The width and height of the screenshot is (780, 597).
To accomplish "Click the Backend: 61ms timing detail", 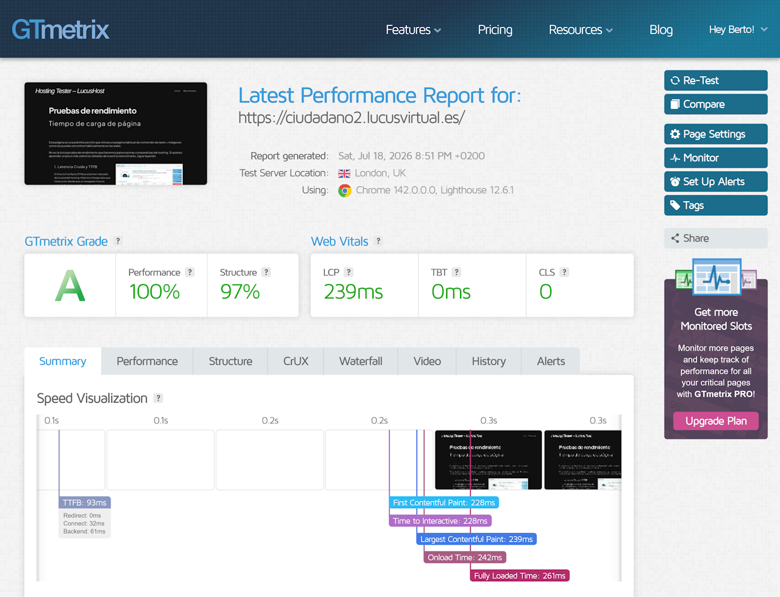I will (84, 531).
